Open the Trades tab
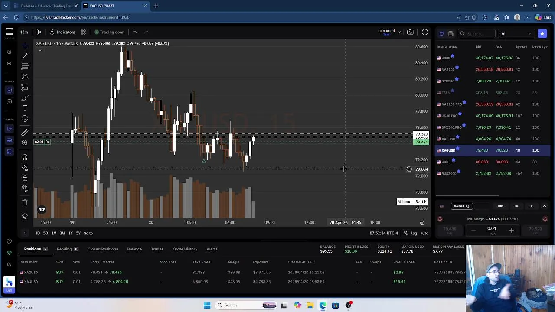The height and width of the screenshot is (312, 555). coord(157,249)
